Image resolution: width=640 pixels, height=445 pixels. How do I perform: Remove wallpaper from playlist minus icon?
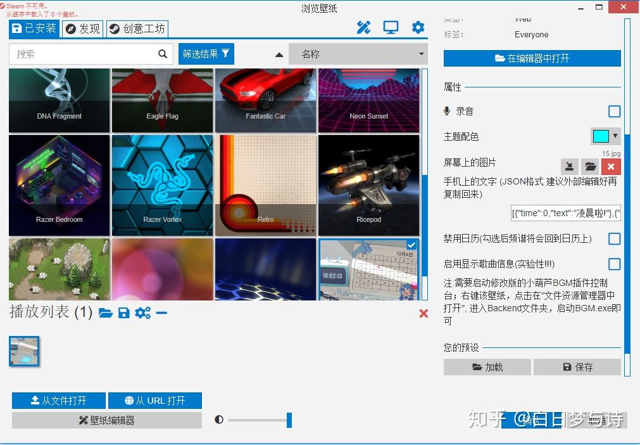(161, 313)
